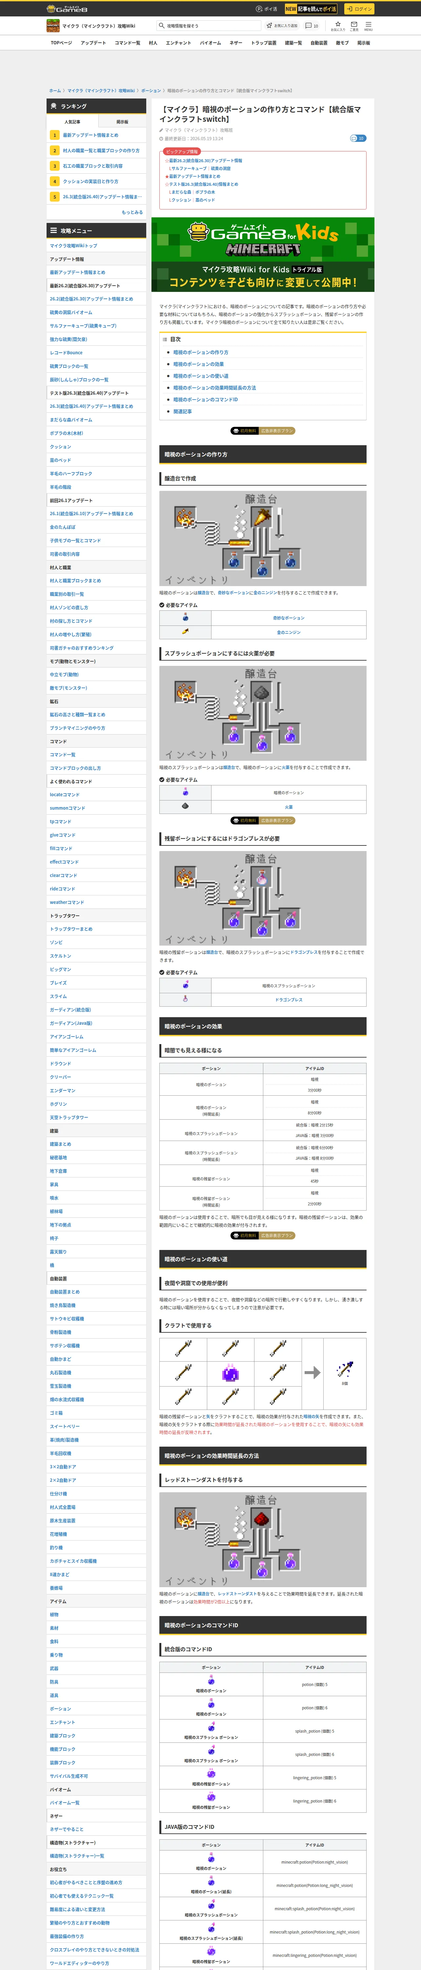Click the ドラゴンブレス item link
The image size is (421, 1970).
pos(288,999)
